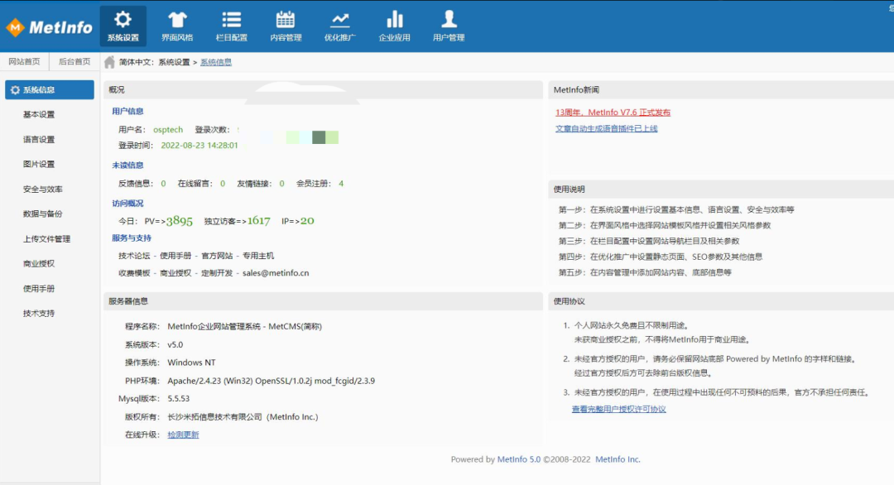894x485 pixels.
Task: Click system version v5.0 text
Action: pos(175,345)
